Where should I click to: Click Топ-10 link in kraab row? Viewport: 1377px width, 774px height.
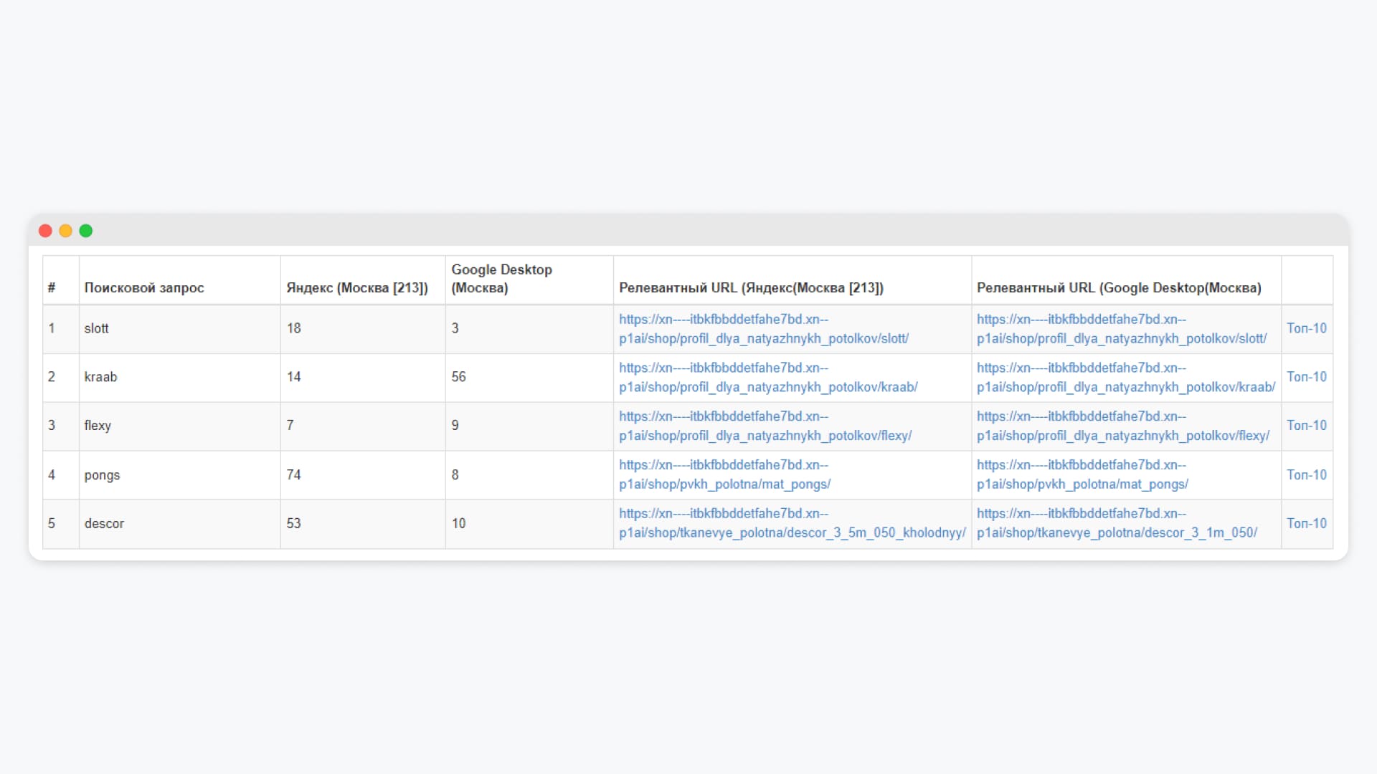tap(1307, 377)
